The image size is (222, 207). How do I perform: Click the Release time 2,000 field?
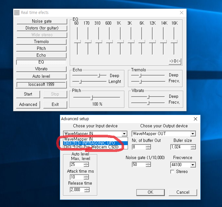point(77,190)
